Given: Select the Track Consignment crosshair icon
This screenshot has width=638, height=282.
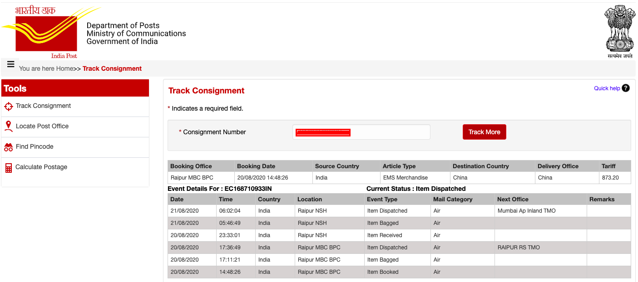Looking at the screenshot, I should [8, 106].
